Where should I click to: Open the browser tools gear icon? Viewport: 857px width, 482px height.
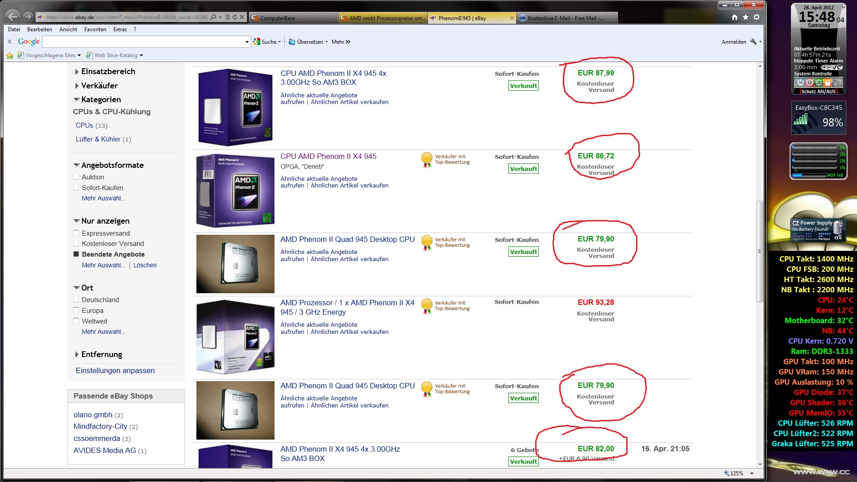[757, 17]
